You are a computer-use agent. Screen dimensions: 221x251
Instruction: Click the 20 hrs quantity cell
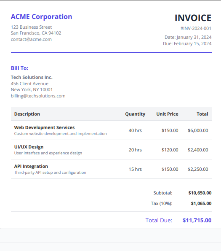tap(135, 150)
